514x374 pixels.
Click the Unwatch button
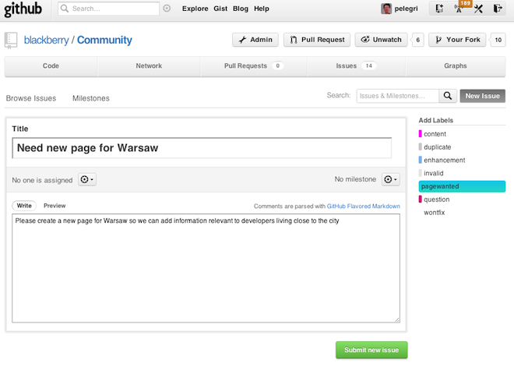coord(382,40)
